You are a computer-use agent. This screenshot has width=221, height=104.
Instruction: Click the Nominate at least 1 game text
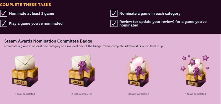31,14
